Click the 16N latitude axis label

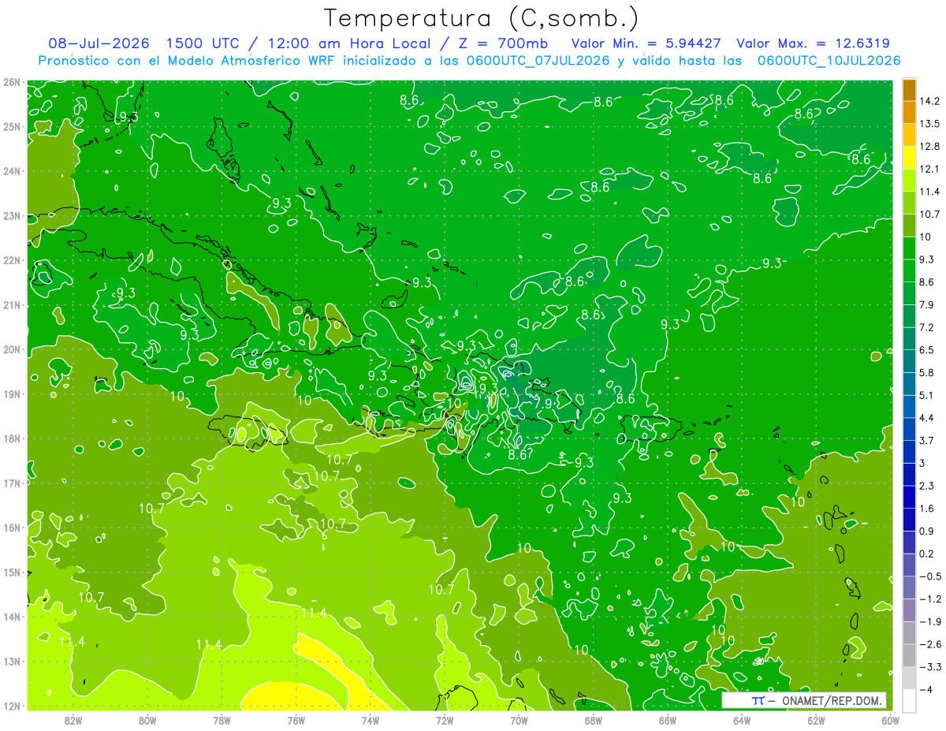11,528
